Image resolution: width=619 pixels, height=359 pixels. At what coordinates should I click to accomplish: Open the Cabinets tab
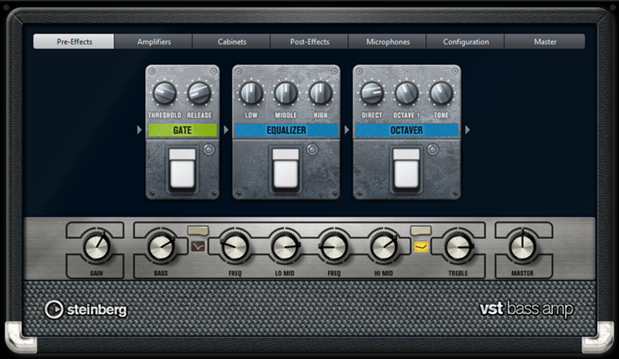232,41
